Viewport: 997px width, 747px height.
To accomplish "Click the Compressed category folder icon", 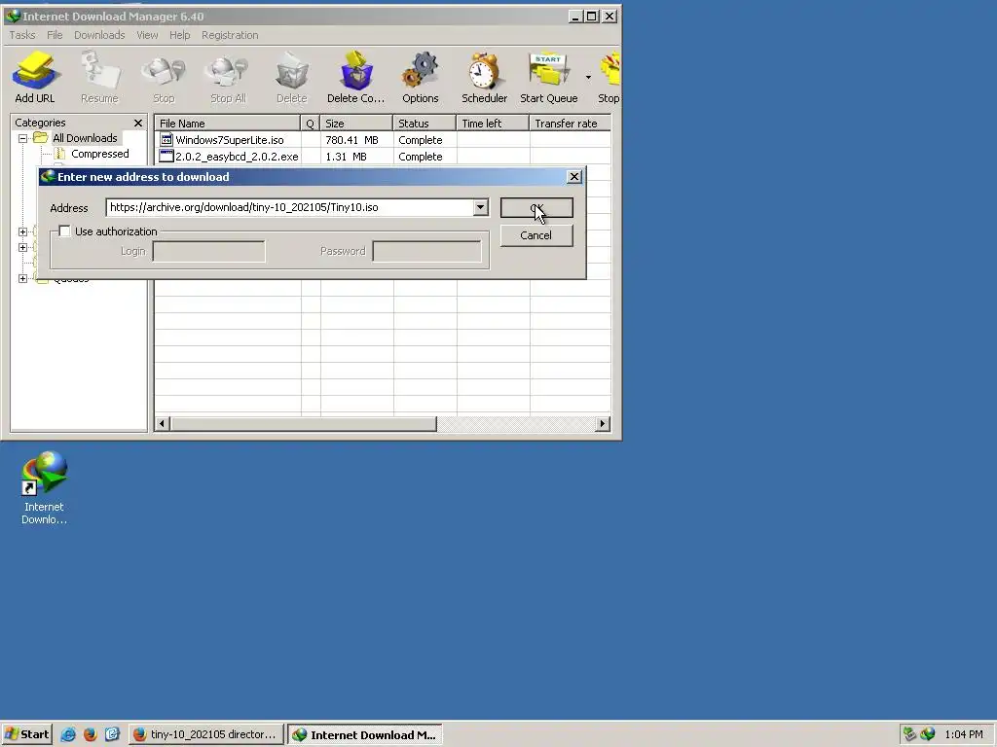I will coord(60,154).
